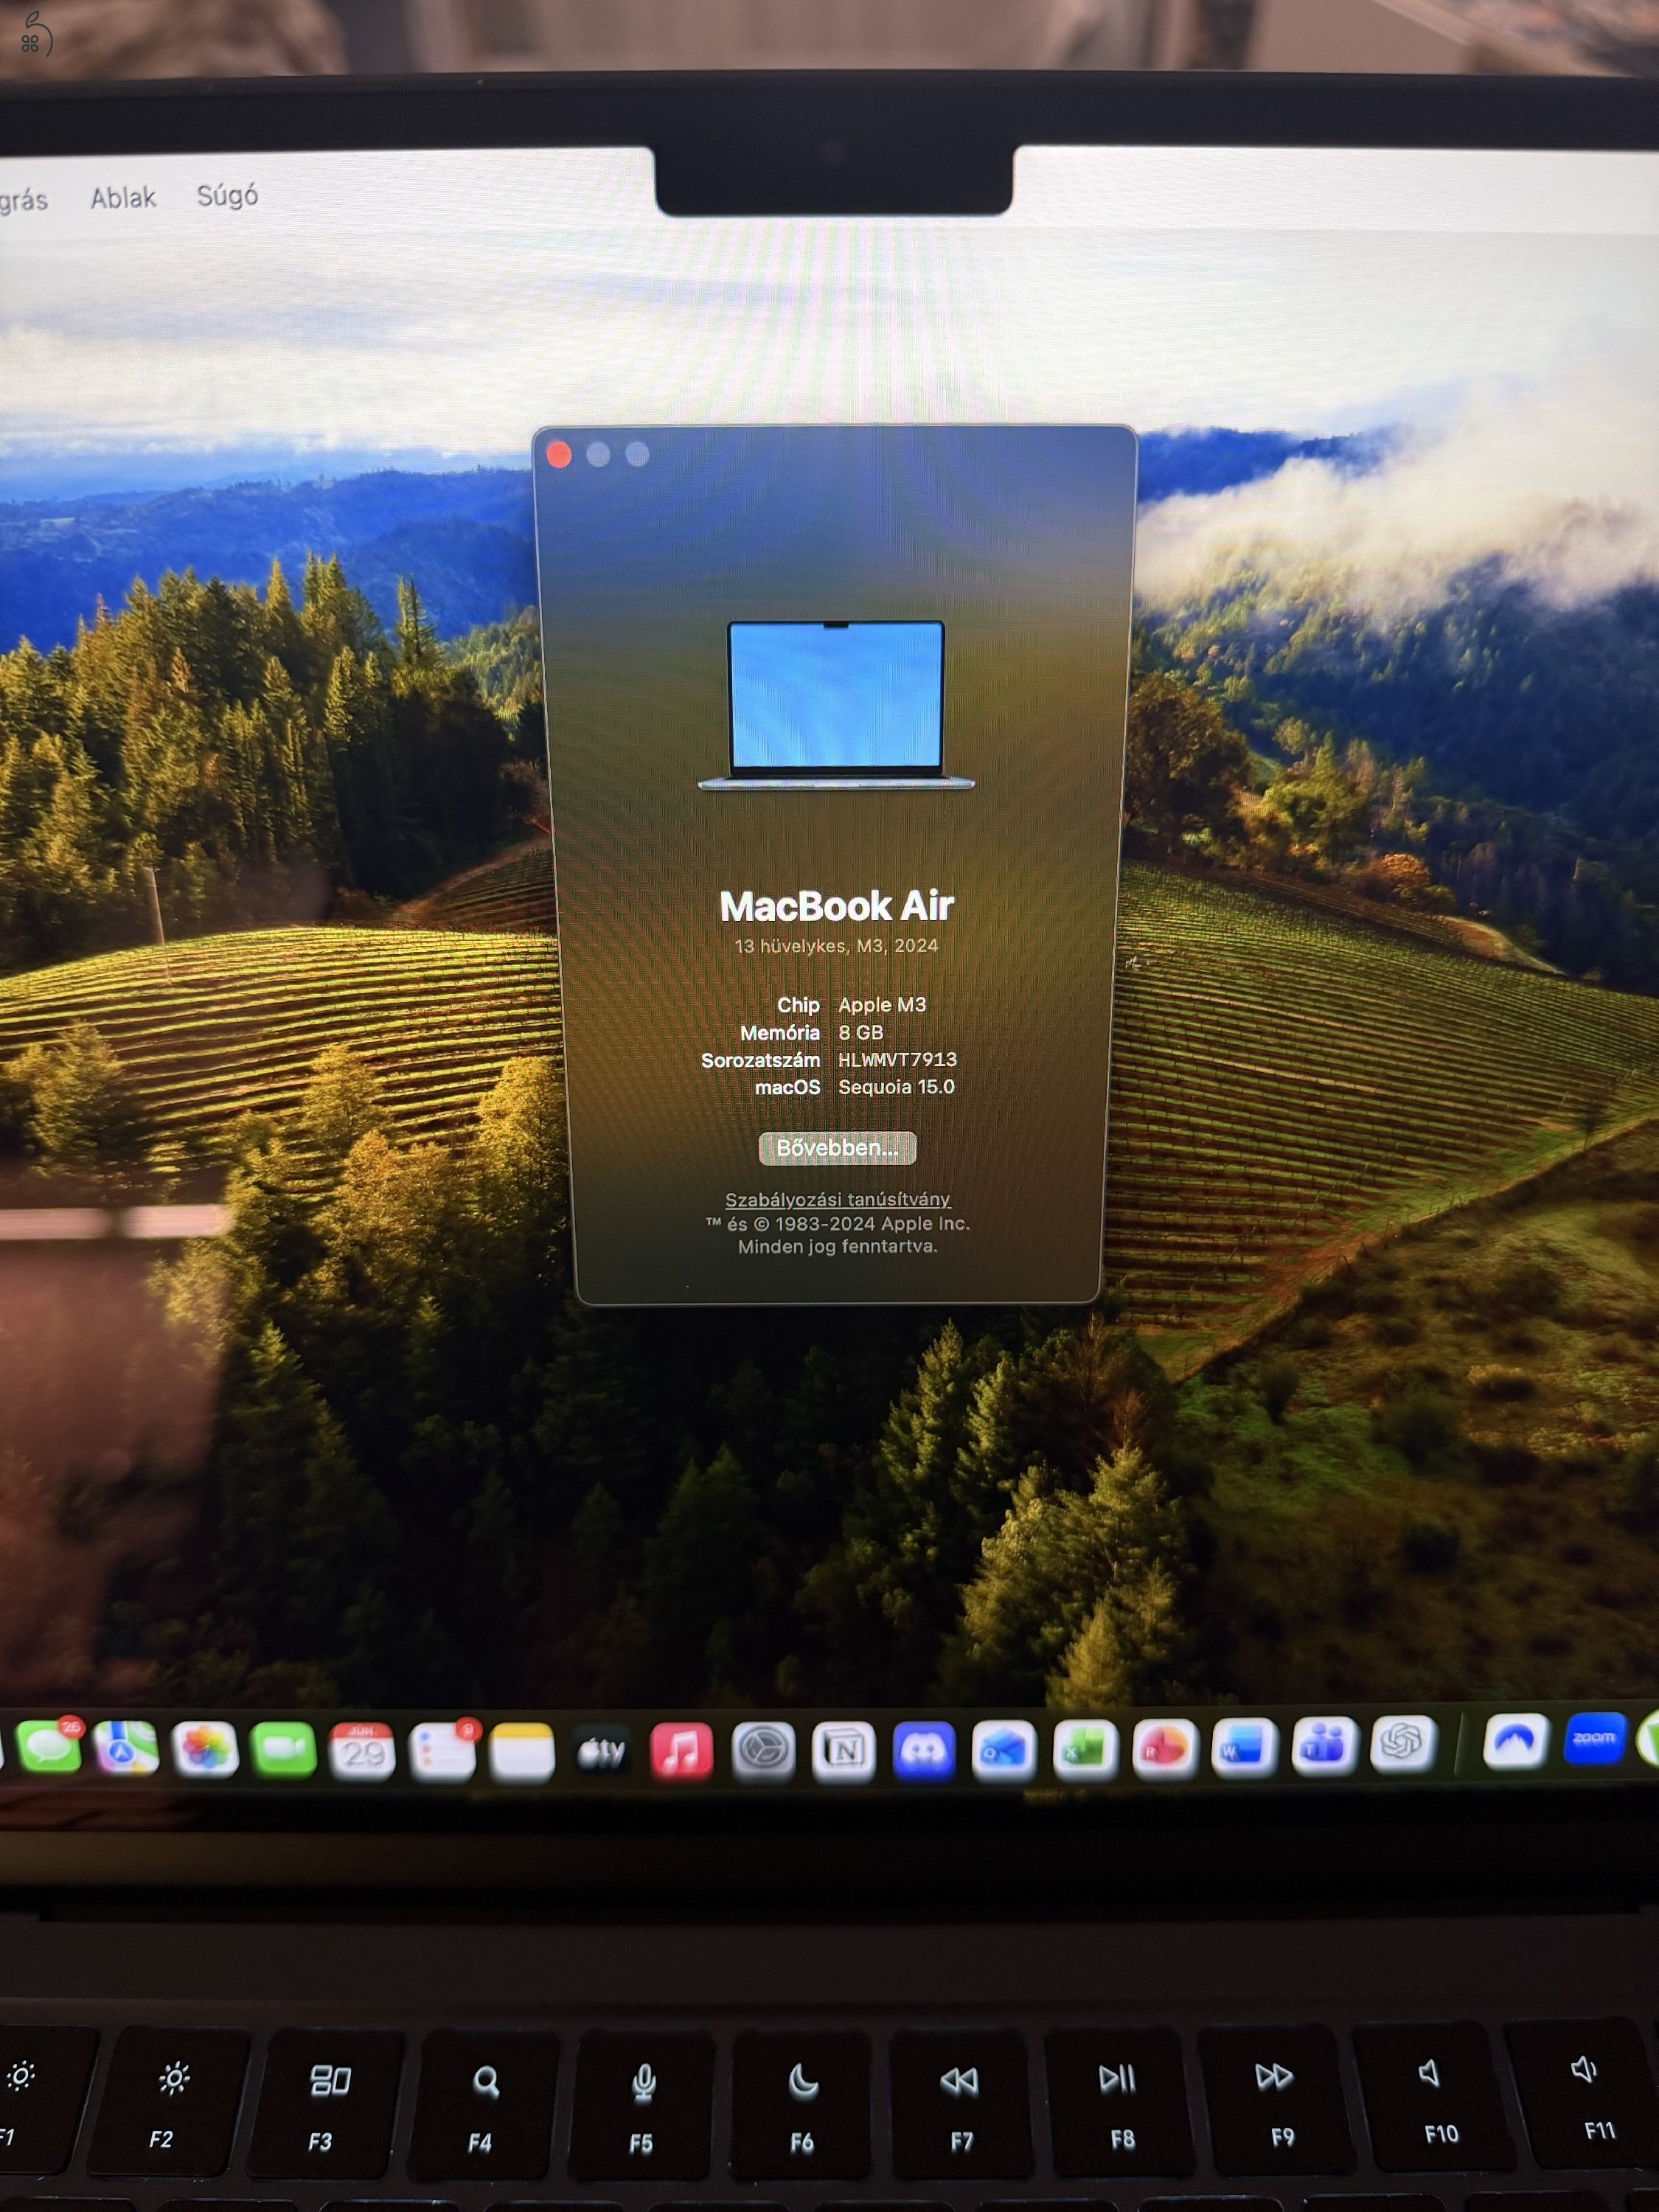Open Discord in the Dock

(x=923, y=1750)
